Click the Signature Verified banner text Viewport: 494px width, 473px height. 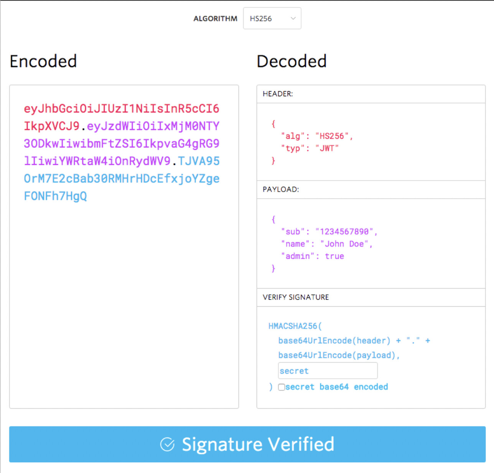[x=258, y=444]
